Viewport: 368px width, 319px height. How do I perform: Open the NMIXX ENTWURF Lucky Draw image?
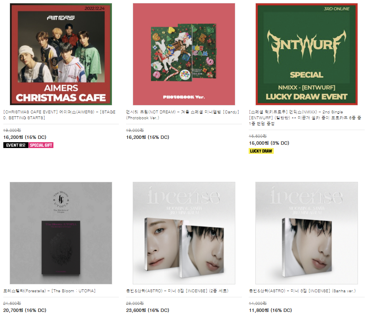[x=307, y=54]
